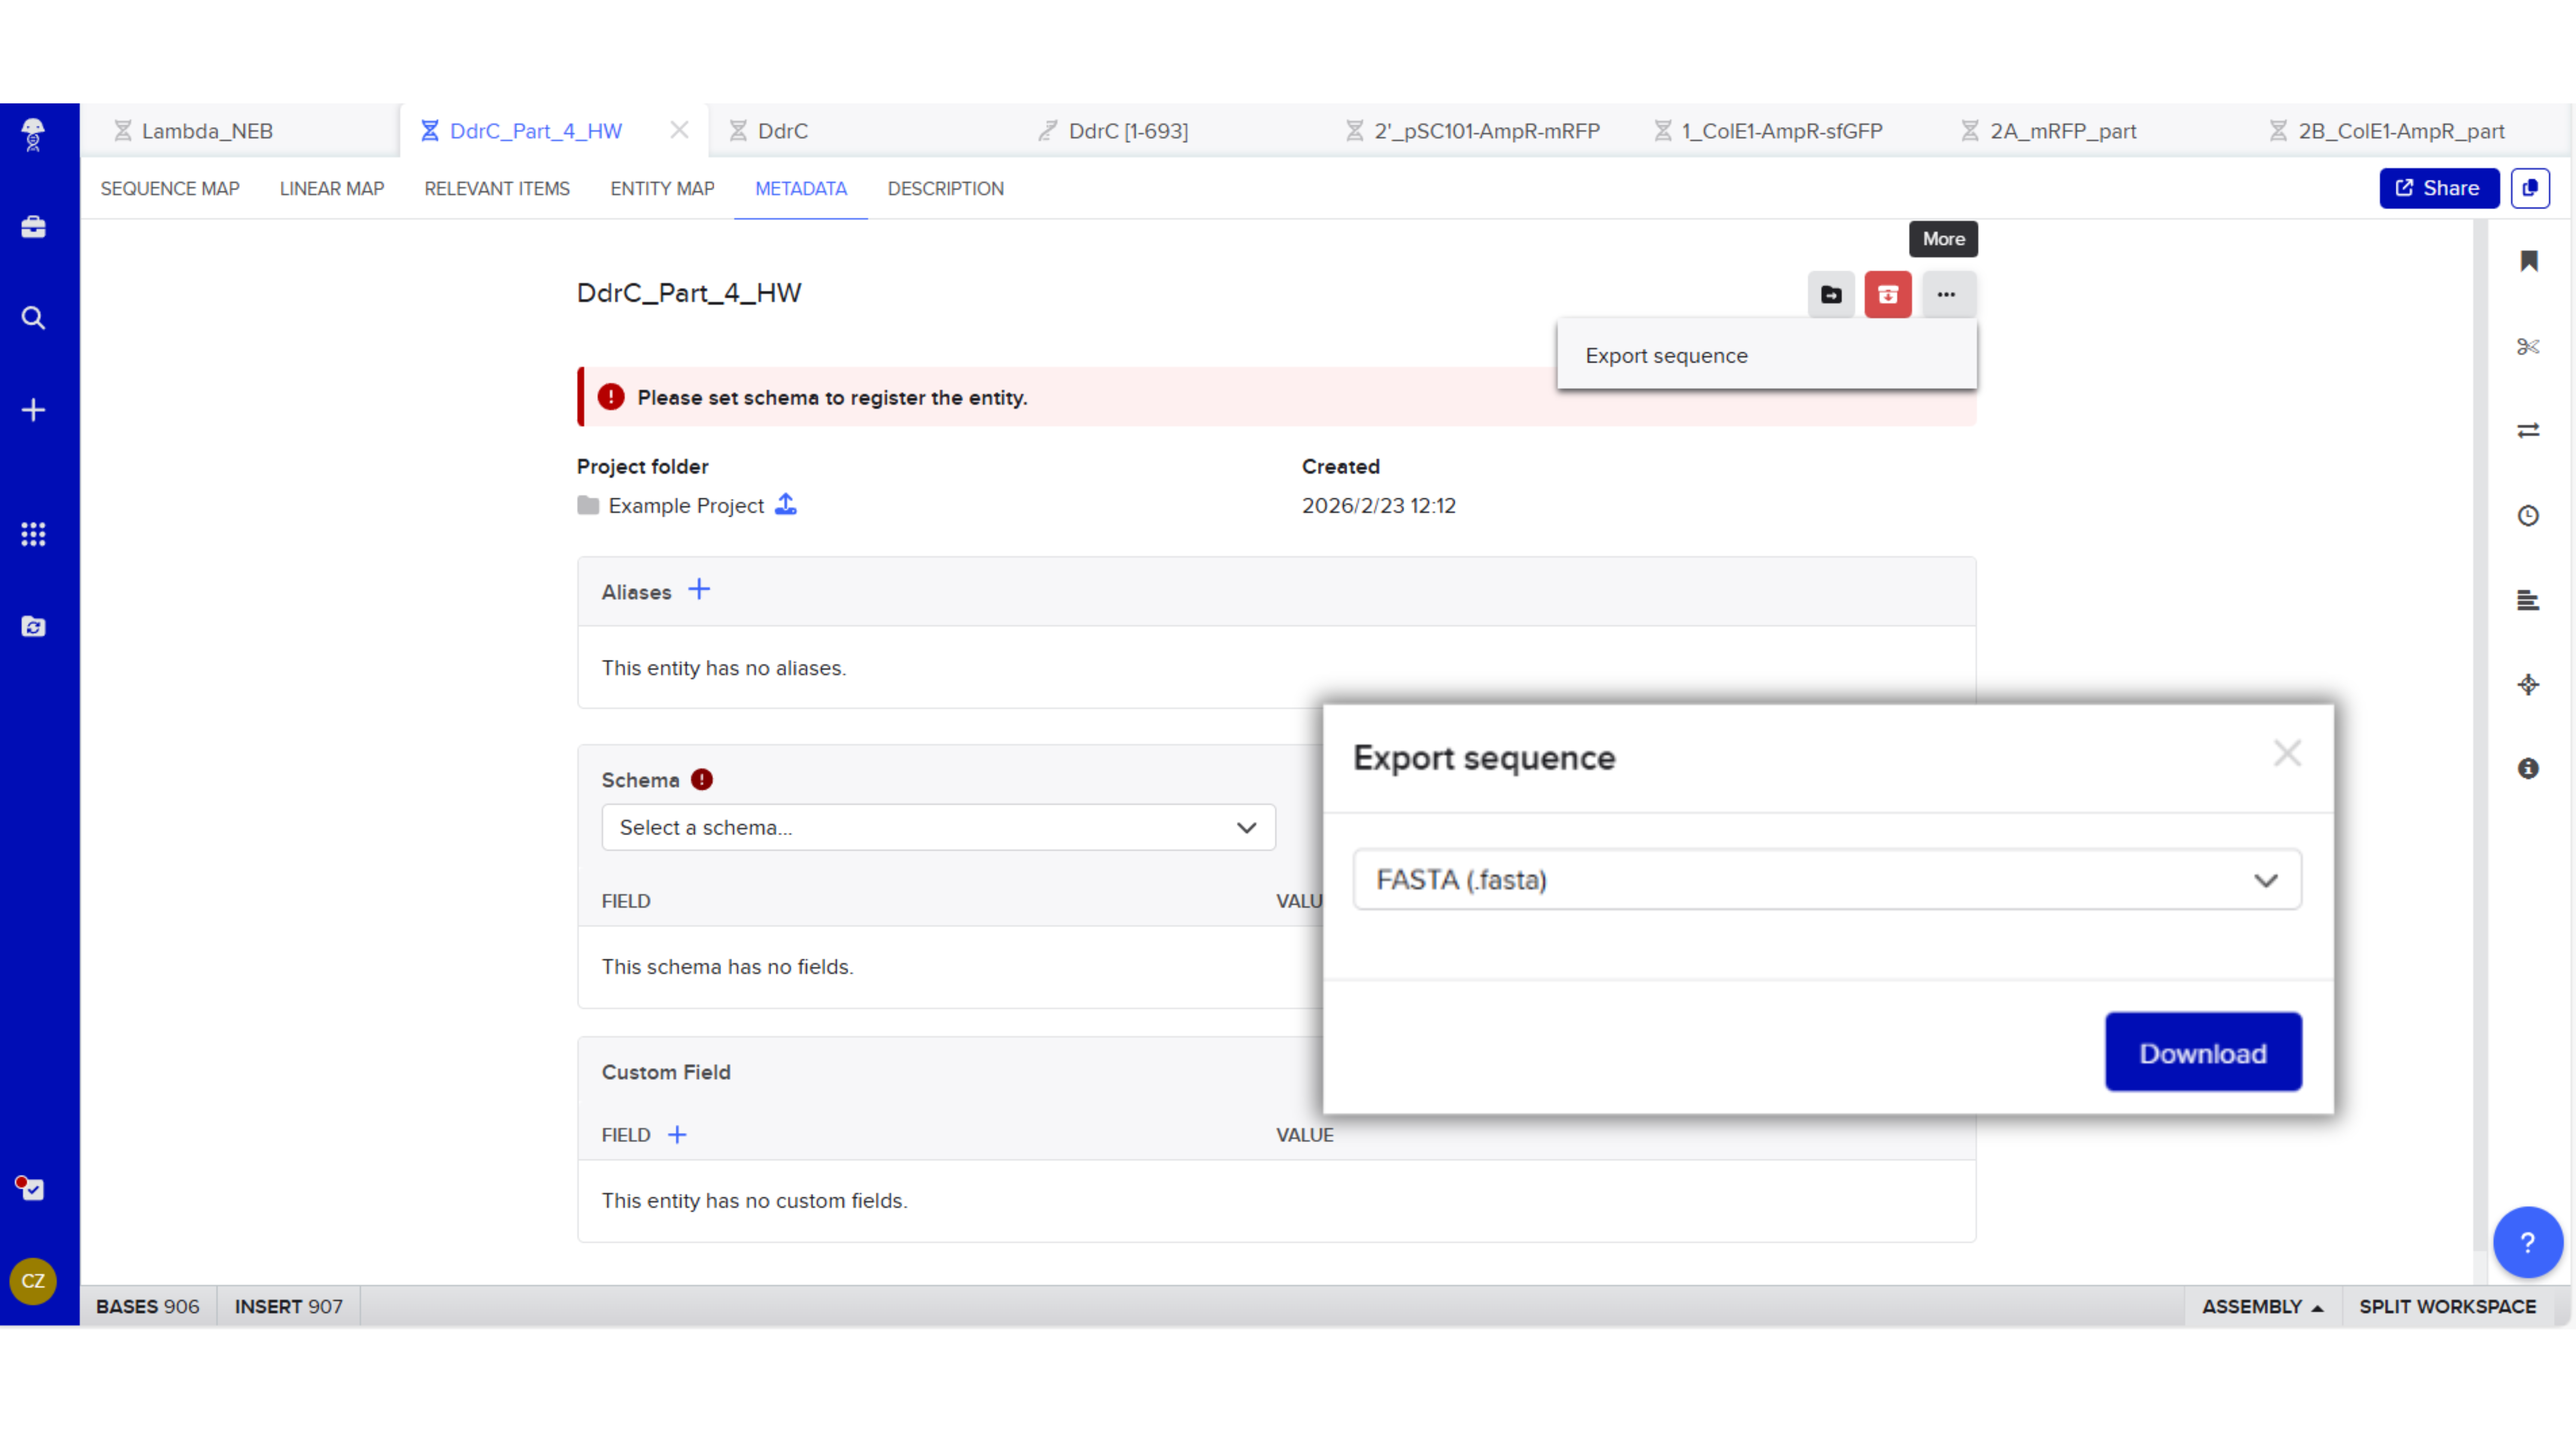Open the grid apps icon in sidebar
This screenshot has width=2576, height=1449.
[x=33, y=534]
